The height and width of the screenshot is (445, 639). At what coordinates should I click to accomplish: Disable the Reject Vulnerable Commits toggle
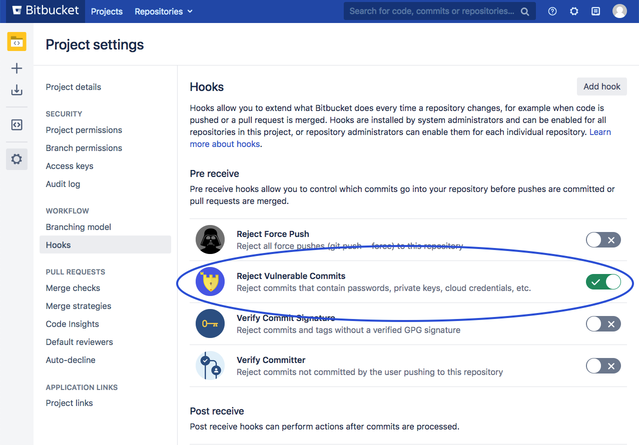(603, 282)
